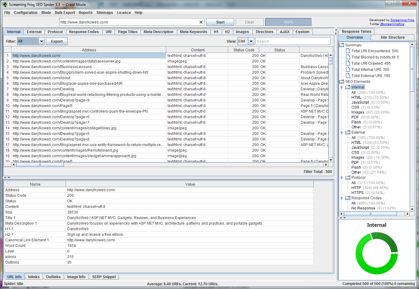Open the SERP Snippet tab
This screenshot has height=289, width=419.
(104, 277)
